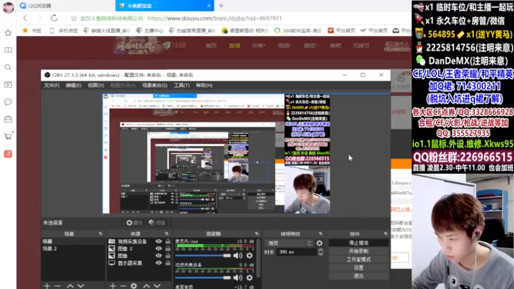Pop out the 来源 dock panel
This screenshot has width=514, height=289.
click(x=166, y=234)
